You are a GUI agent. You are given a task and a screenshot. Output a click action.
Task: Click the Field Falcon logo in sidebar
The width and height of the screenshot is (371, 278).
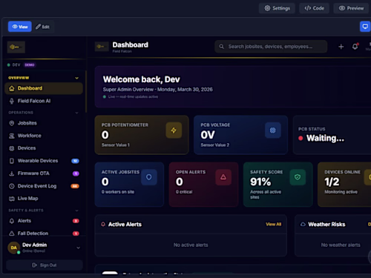coord(16,47)
